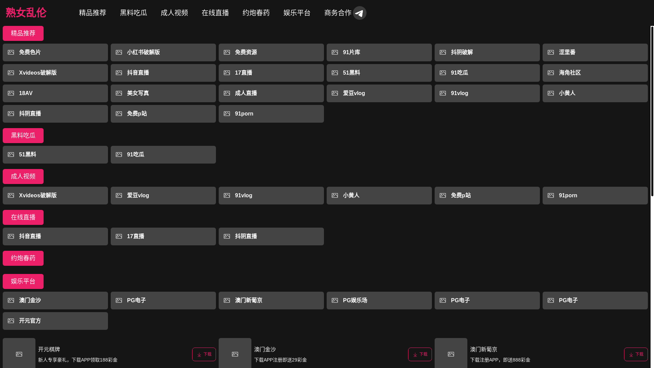The width and height of the screenshot is (654, 368).
Task: Click the pink 在线直播 section header
Action: [23, 217]
